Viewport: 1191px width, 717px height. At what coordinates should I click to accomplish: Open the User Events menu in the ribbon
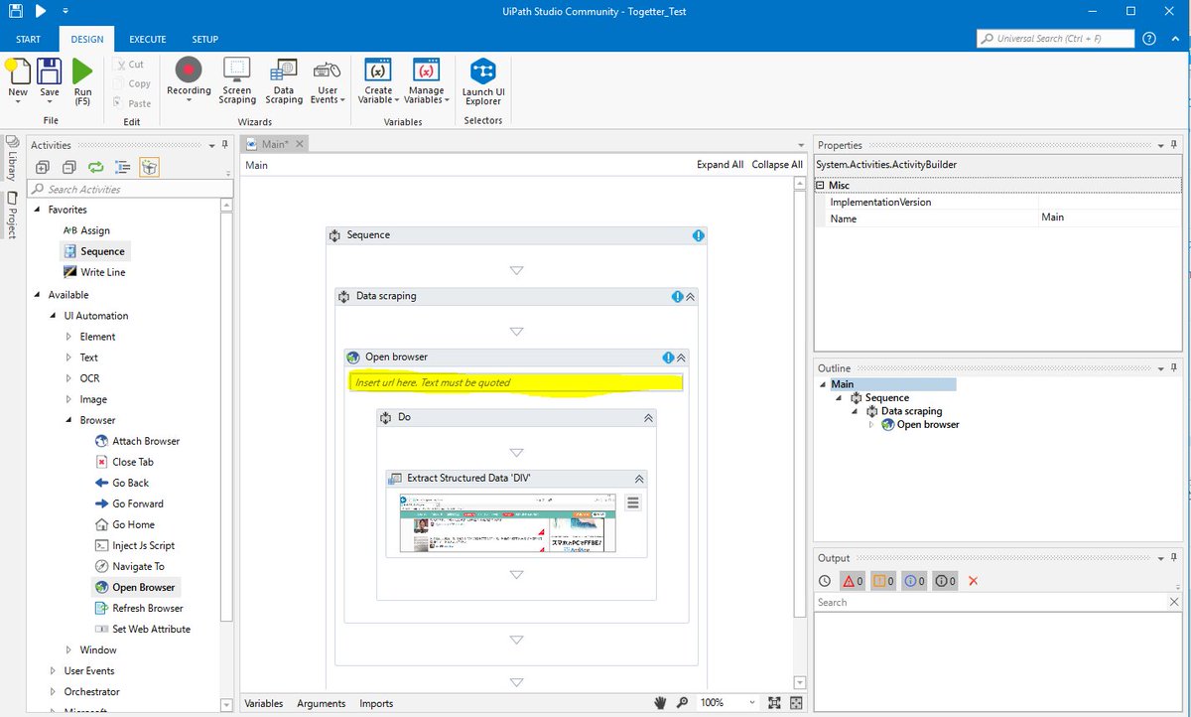tap(328, 79)
